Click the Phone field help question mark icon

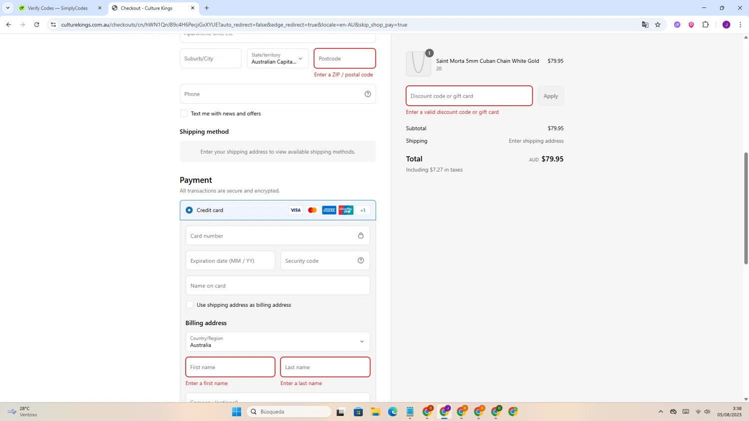[x=368, y=94]
